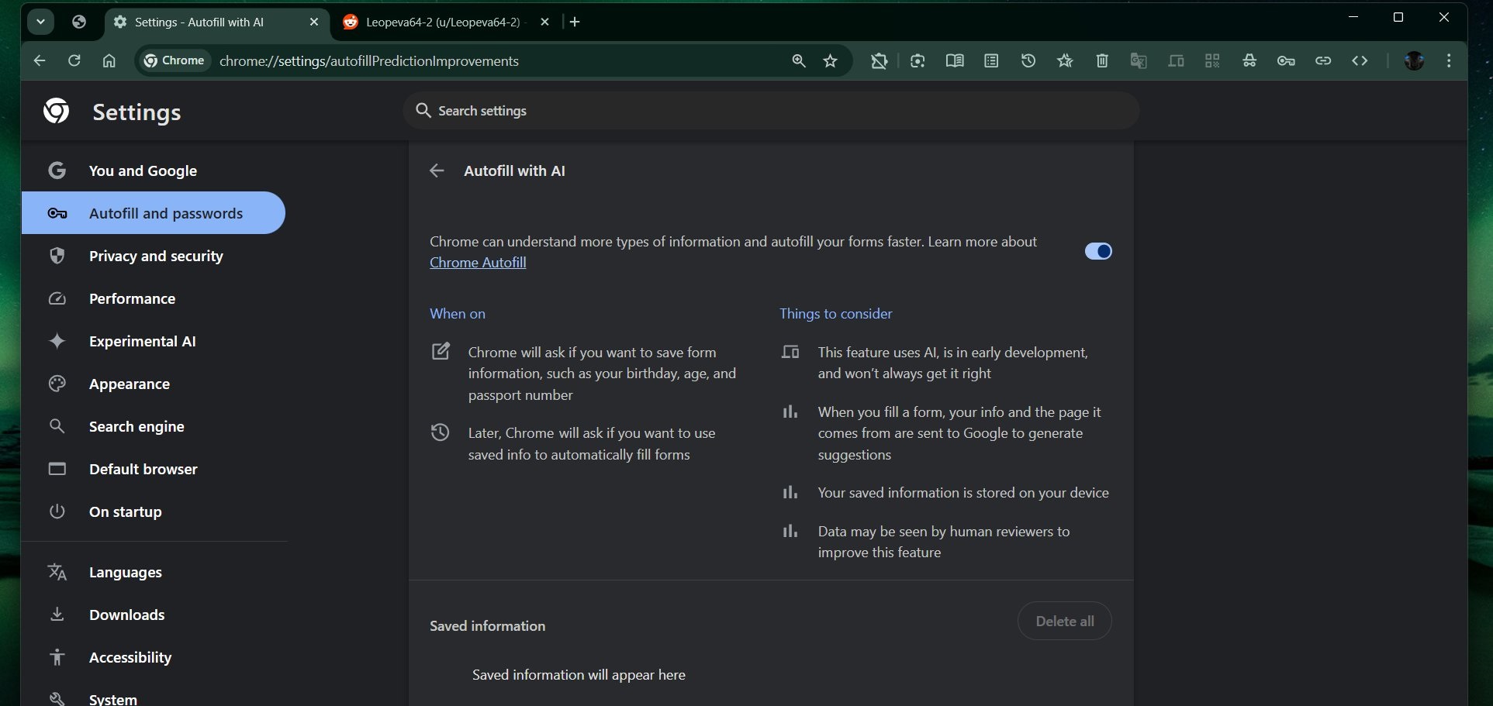Go back using the Autofill with AI arrow

pos(437,171)
